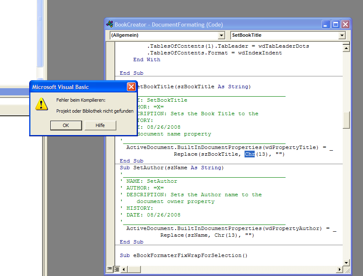Click the 'Projekt oder Bibliothek nicht gefunden' message
This screenshot has height=276, width=363.
coord(95,111)
